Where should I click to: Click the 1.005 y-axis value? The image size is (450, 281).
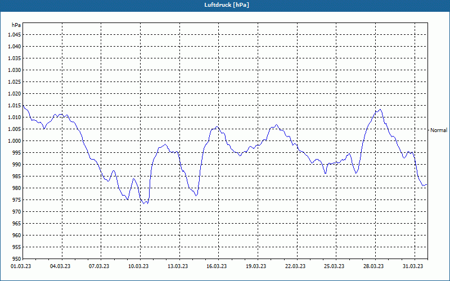[15, 129]
